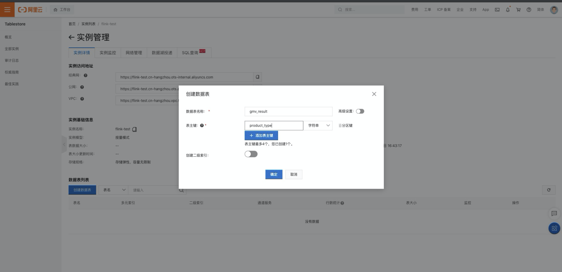
Task: Open the blue grid floating shortcut button
Action: [554, 228]
